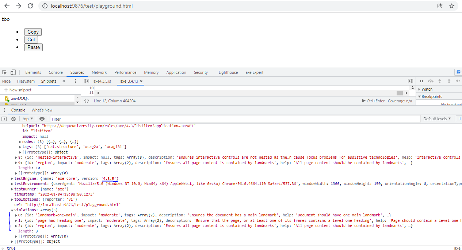This screenshot has width=462, height=250.
Task: Clear the console
Action: pos(12,118)
